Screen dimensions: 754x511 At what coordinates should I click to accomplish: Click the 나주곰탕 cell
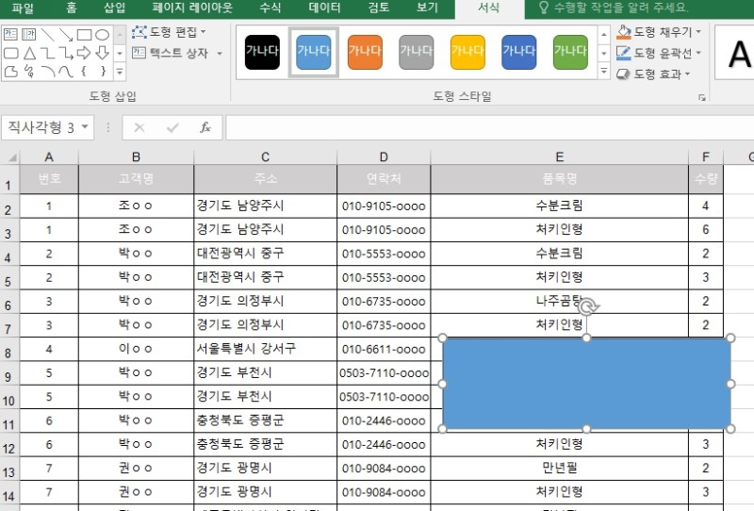pyautogui.click(x=559, y=301)
